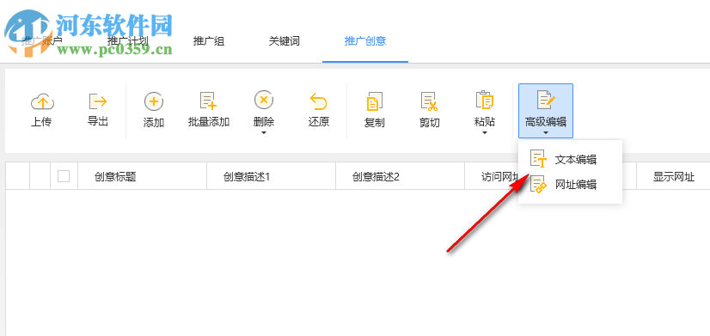Click the Export (导出) icon

[98, 101]
